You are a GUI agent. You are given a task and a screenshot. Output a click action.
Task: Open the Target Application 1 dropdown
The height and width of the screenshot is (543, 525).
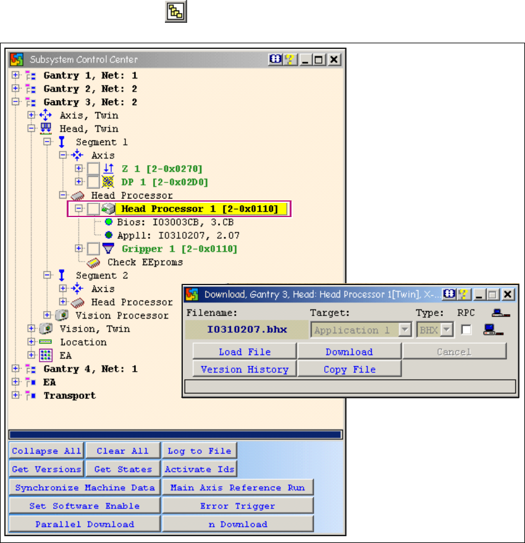405,330
